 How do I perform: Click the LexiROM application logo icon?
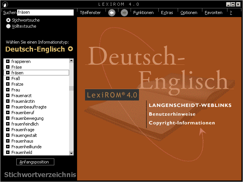[x=5, y=4]
